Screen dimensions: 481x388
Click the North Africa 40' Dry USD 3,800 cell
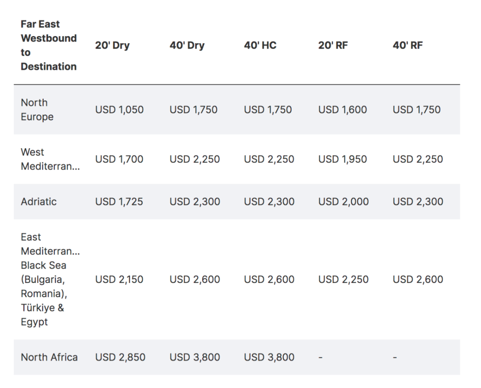pos(195,357)
